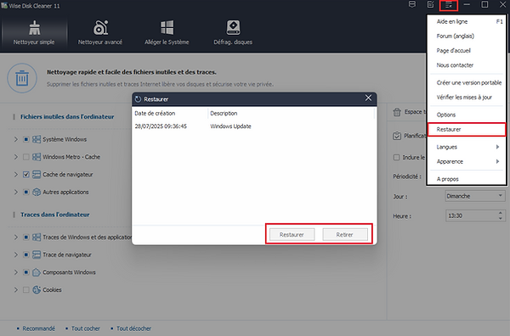Image resolution: width=510 pixels, height=336 pixels.
Task: Select Aide en ligne from menu
Action: pyautogui.click(x=467, y=21)
